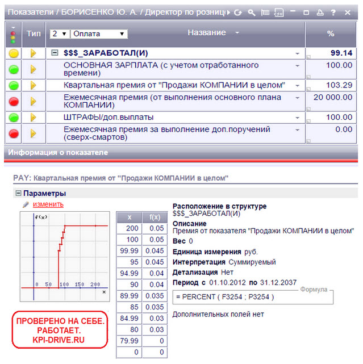The image size is (363, 364).
Task: Click red status light of Ежемесячная премия КОМПАНИИ row
Action: click(x=14, y=102)
